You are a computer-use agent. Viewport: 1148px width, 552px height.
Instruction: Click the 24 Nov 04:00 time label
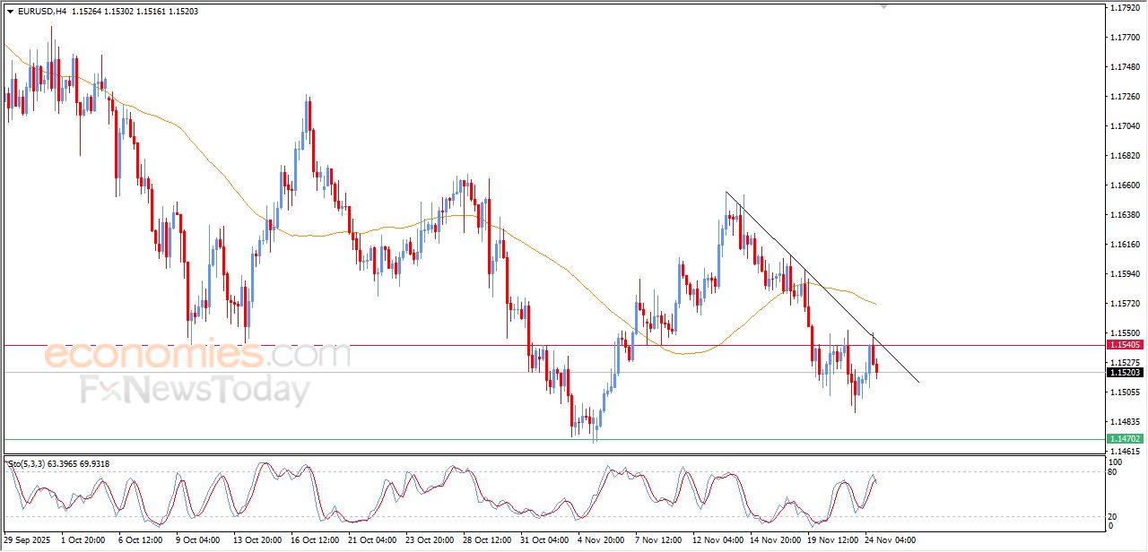tap(890, 541)
